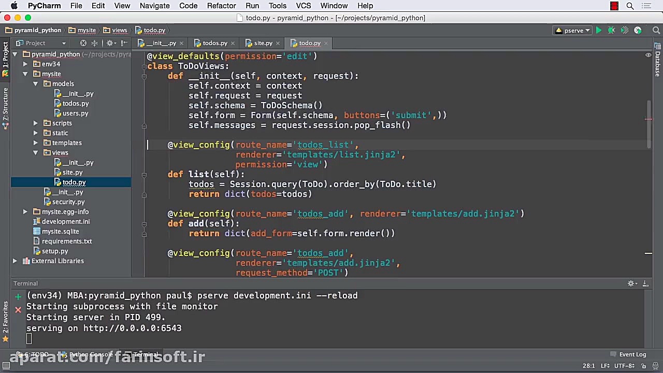Screen dimensions: 663x373
Task: Expand External Libraries node
Action: click(15, 261)
